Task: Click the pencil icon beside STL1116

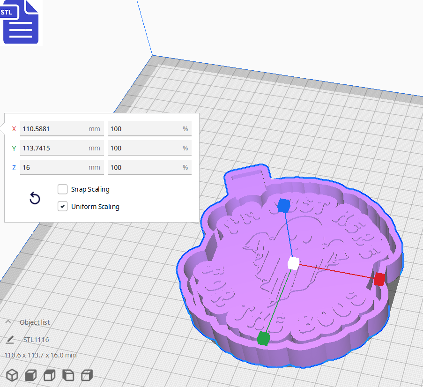Action: pyautogui.click(x=10, y=339)
